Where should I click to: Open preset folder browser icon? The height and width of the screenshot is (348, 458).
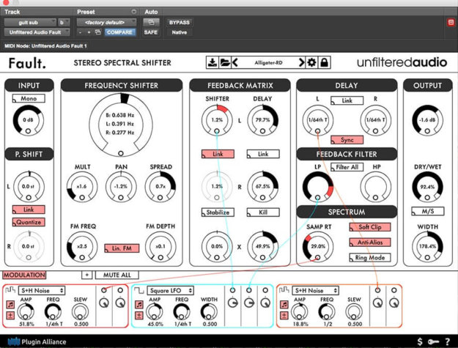(x=225, y=62)
